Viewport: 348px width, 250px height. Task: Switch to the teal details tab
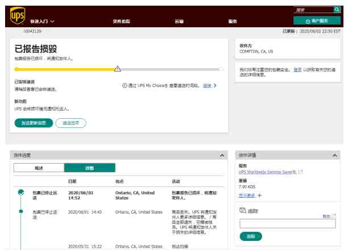pyautogui.click(x=90, y=168)
